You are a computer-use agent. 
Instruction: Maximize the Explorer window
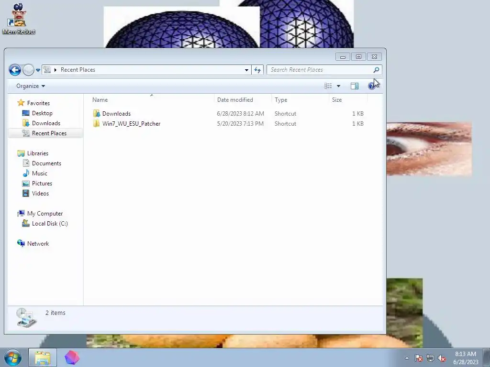pyautogui.click(x=358, y=57)
